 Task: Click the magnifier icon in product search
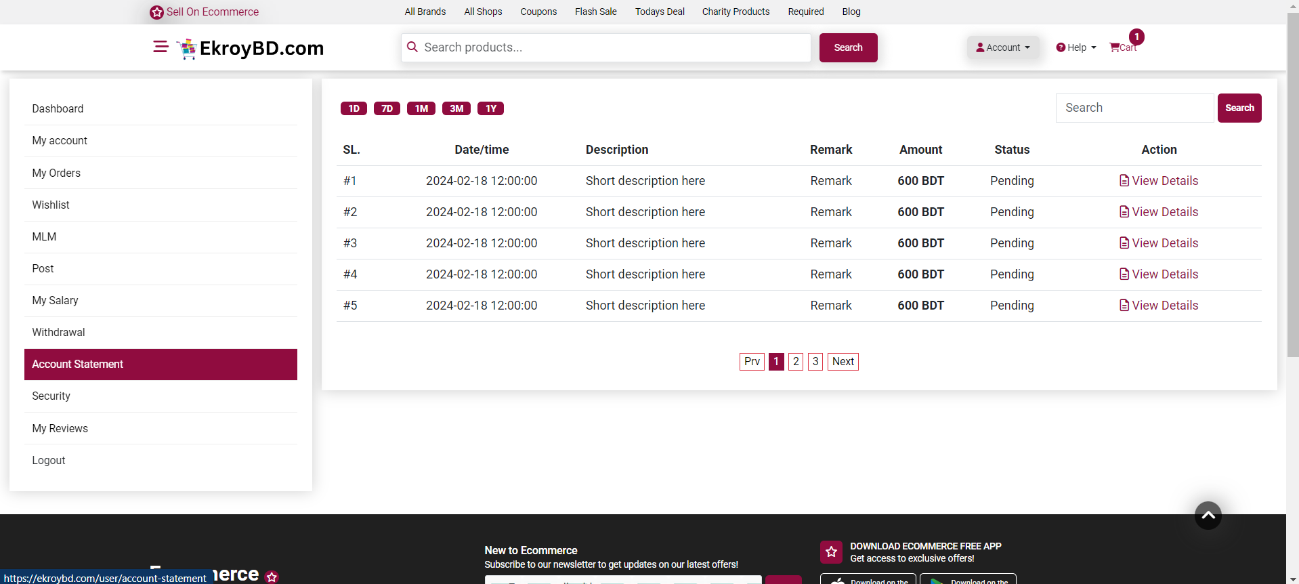[x=412, y=47]
